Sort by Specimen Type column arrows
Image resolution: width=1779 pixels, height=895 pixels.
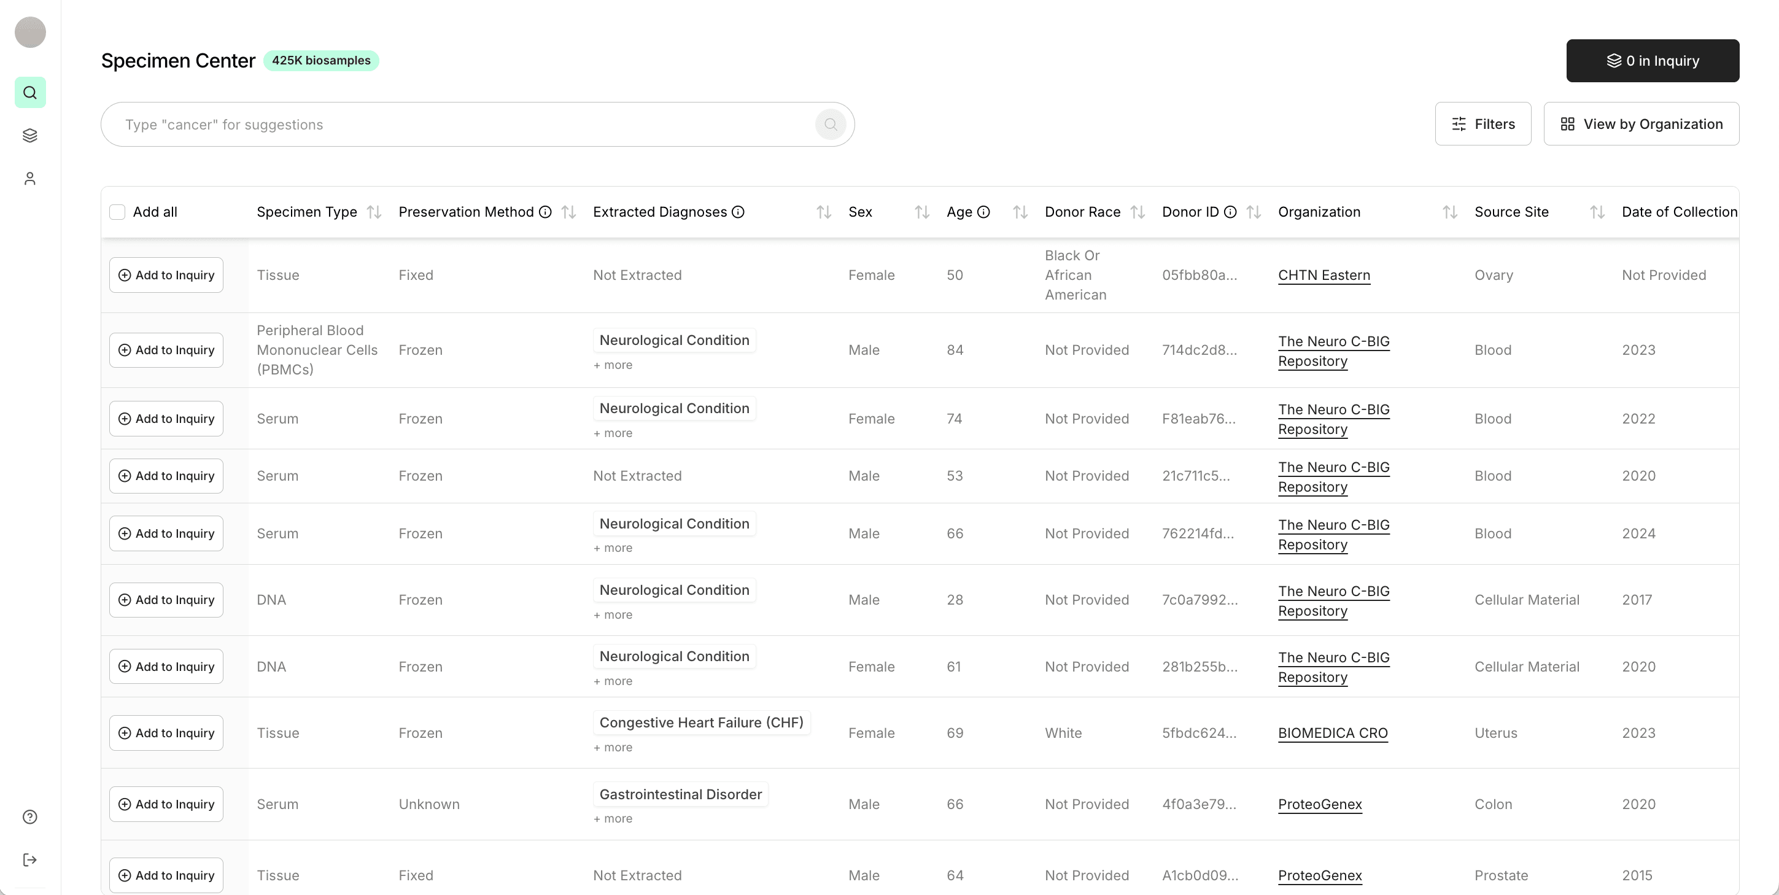pos(374,212)
